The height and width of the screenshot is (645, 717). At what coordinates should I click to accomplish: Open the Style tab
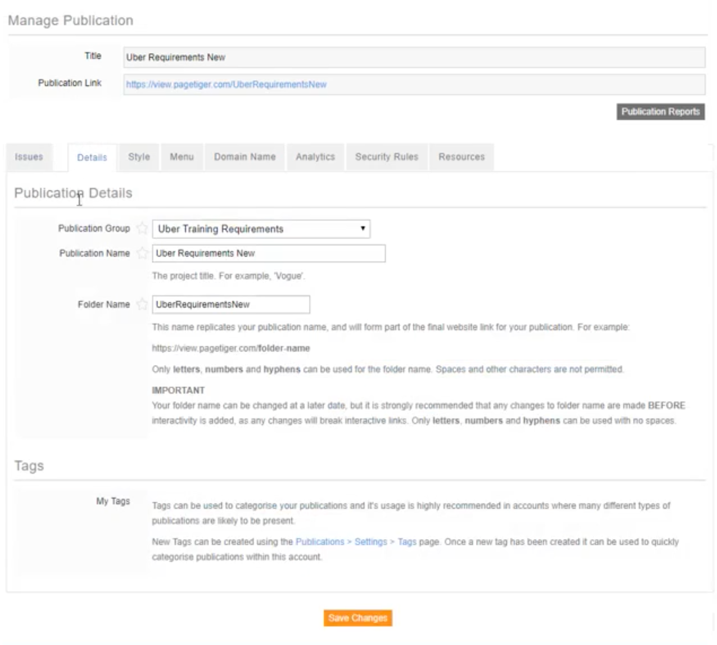[139, 157]
